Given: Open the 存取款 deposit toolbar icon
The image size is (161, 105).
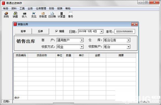Looking at the screenshot, I should 43,15.
